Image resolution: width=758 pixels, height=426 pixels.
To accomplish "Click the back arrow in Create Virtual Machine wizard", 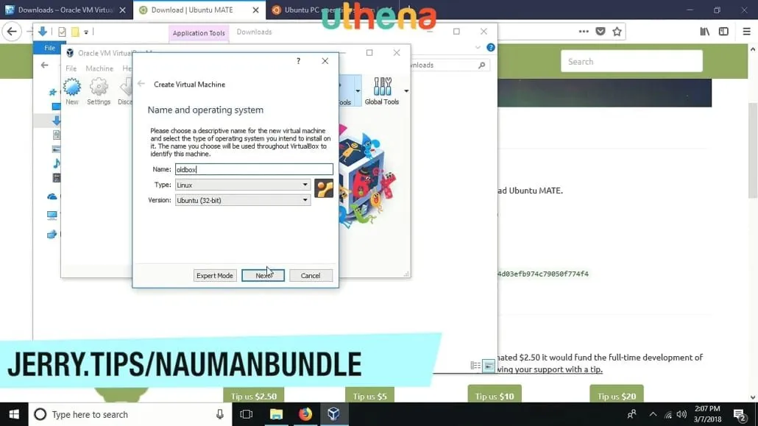I will point(141,84).
